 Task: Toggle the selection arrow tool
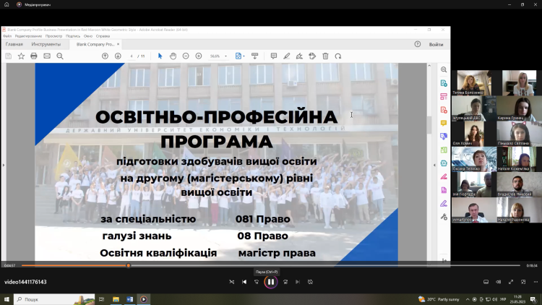[160, 56]
